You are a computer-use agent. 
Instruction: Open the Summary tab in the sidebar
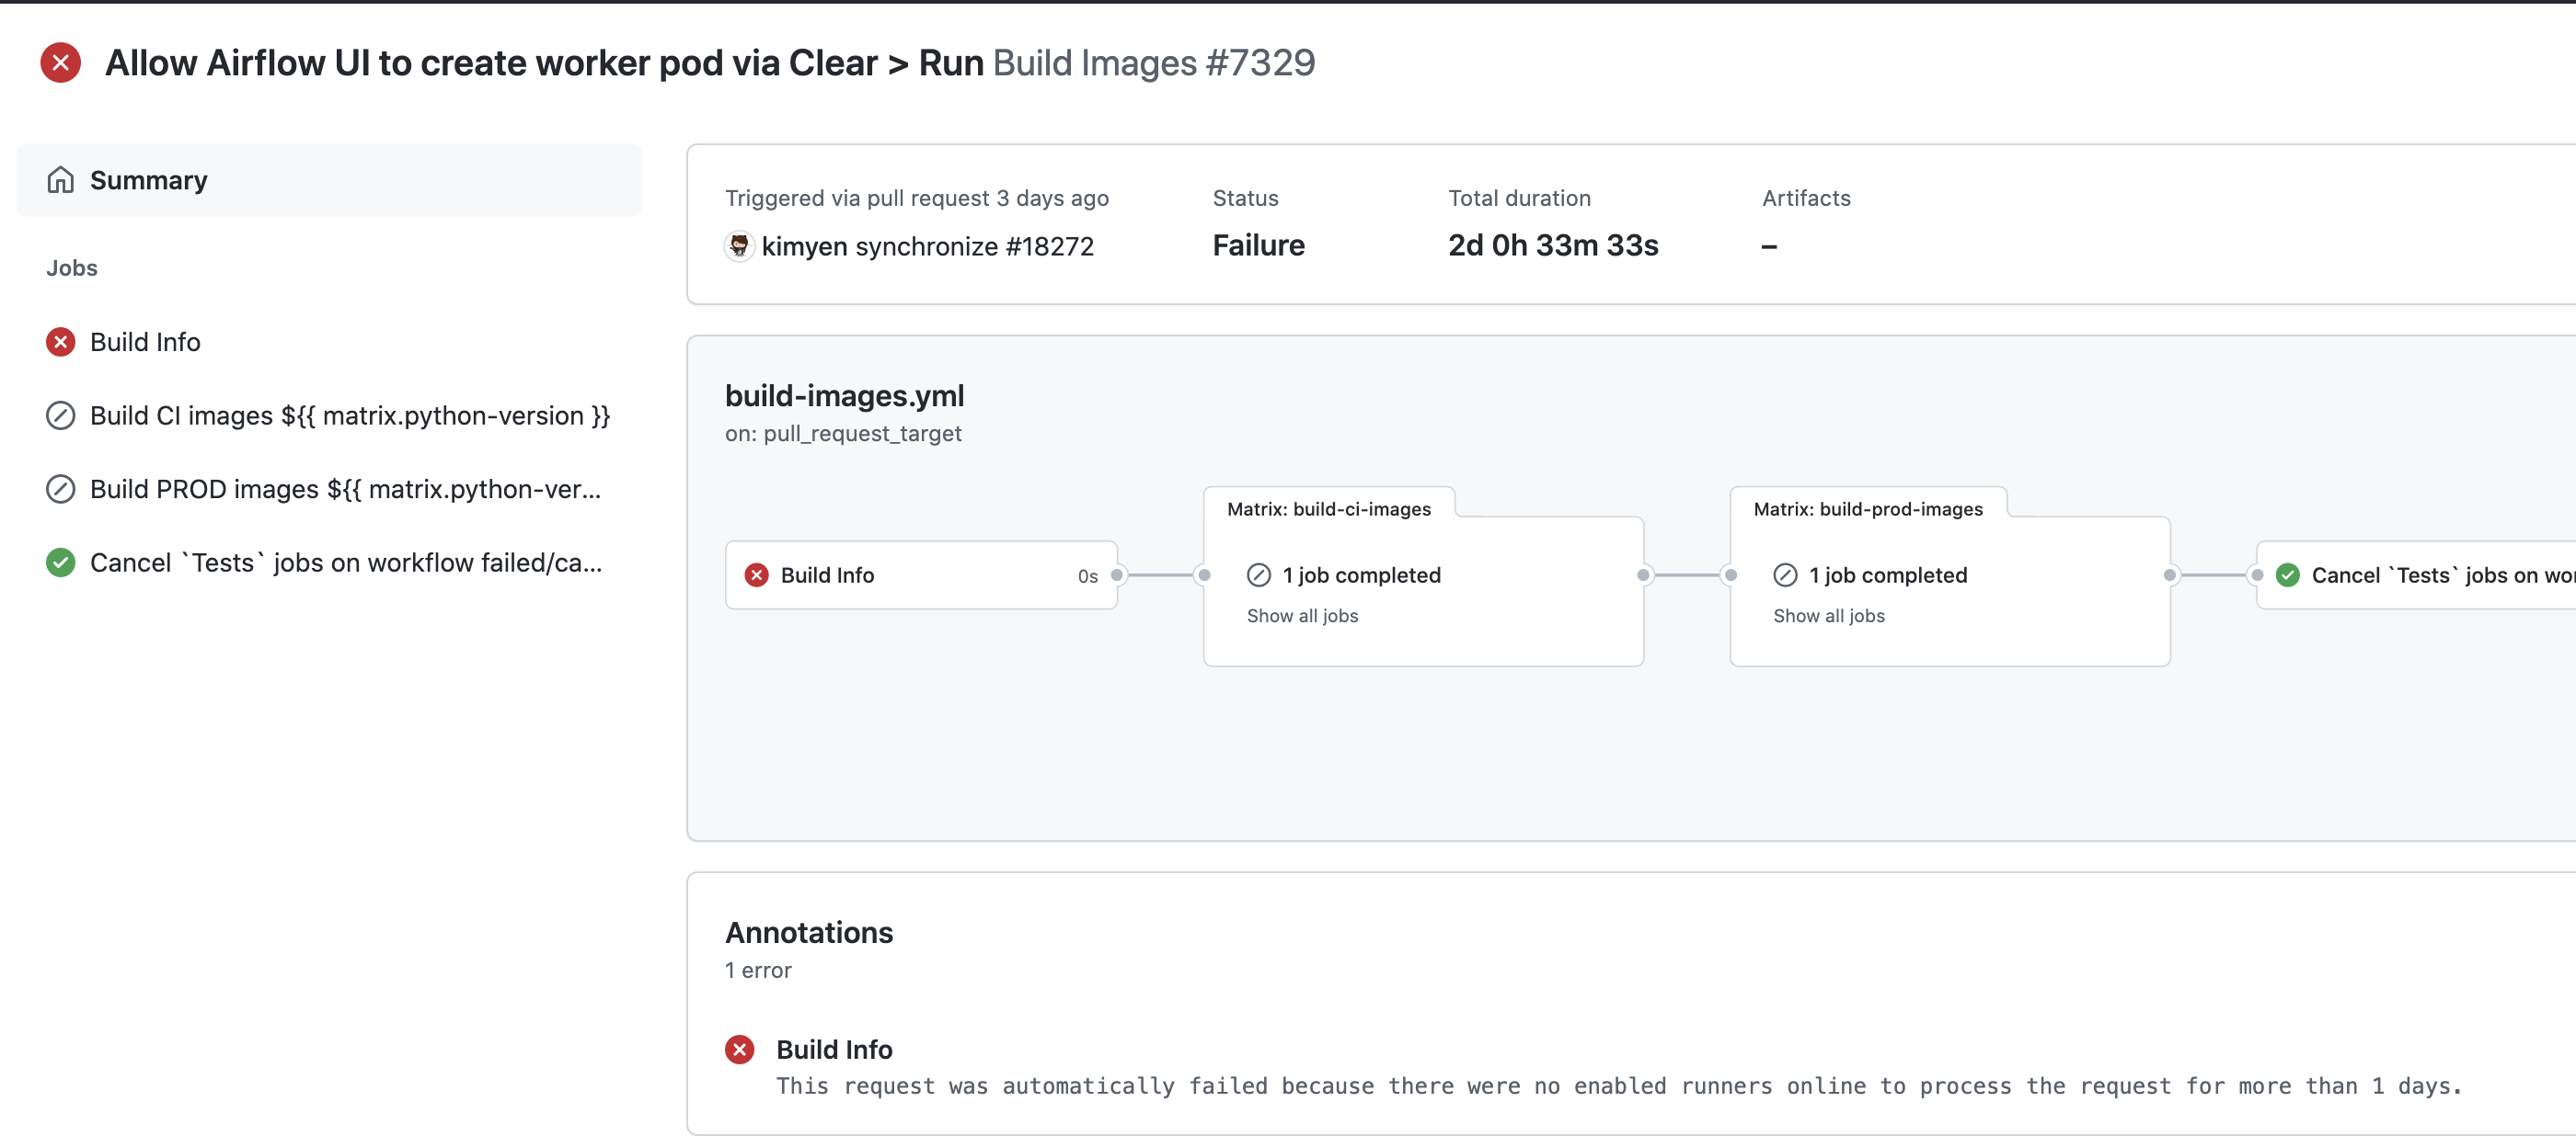pos(148,180)
